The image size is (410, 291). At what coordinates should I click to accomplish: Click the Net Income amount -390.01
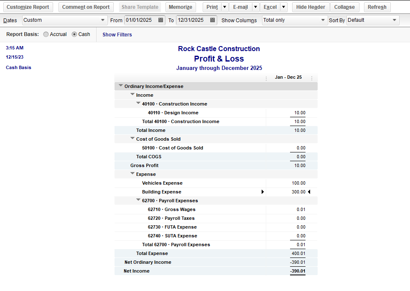(298, 271)
